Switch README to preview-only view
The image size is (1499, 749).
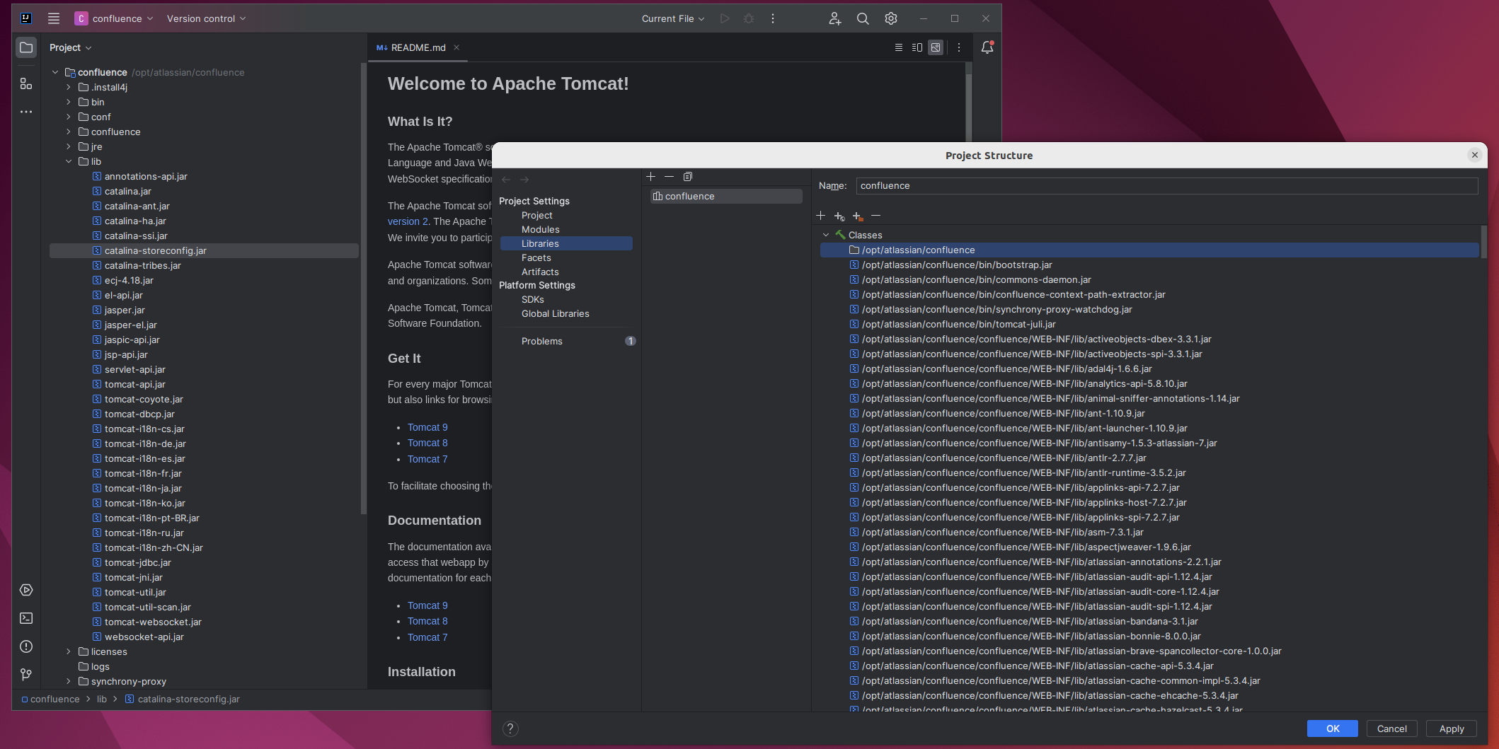(x=936, y=47)
